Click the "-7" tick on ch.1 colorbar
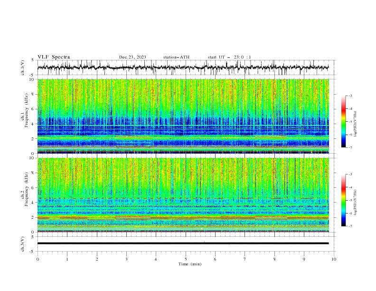 click(350, 147)
